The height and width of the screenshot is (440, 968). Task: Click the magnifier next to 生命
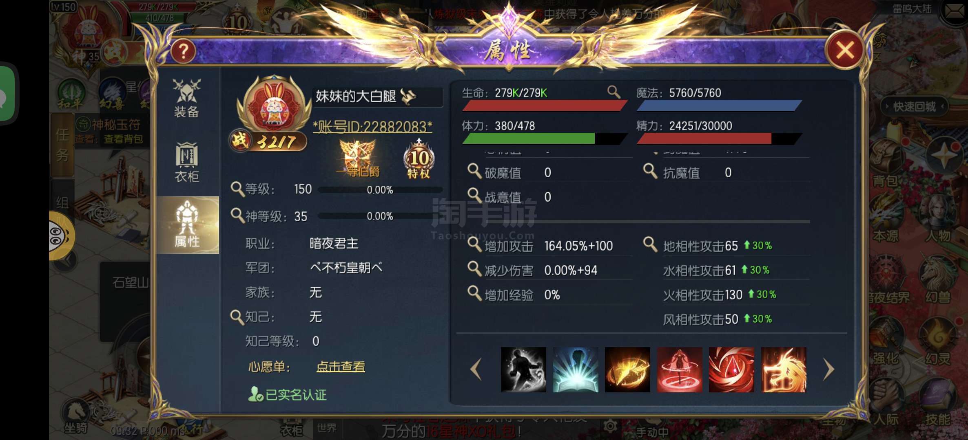coord(614,92)
